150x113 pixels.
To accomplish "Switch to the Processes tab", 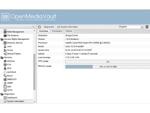I will click(57, 31).
